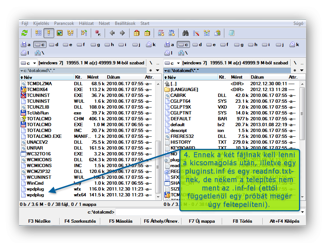Open right panel drive dropdown

pos(172,63)
